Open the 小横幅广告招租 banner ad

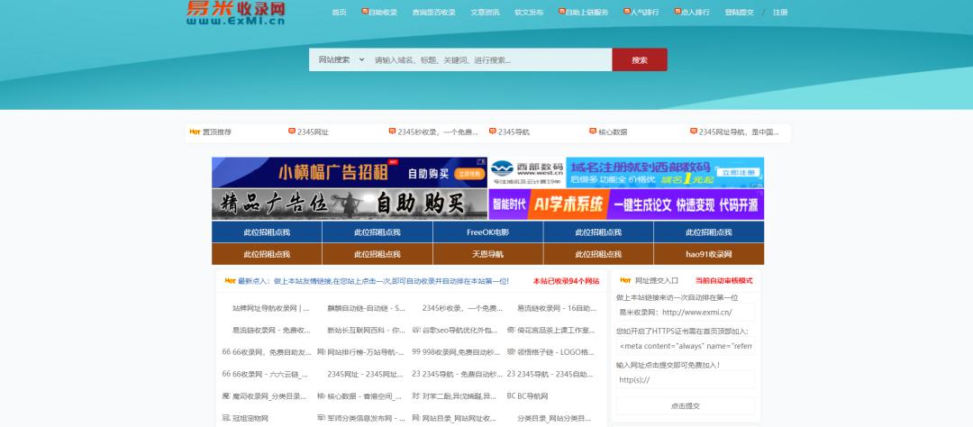click(x=349, y=173)
